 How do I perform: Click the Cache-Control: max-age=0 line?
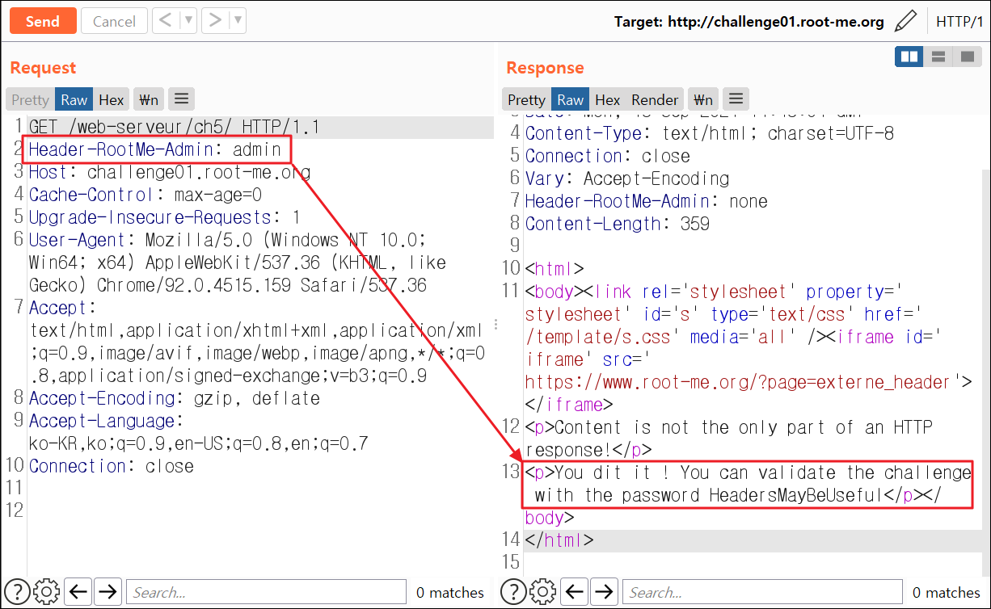[x=145, y=195]
